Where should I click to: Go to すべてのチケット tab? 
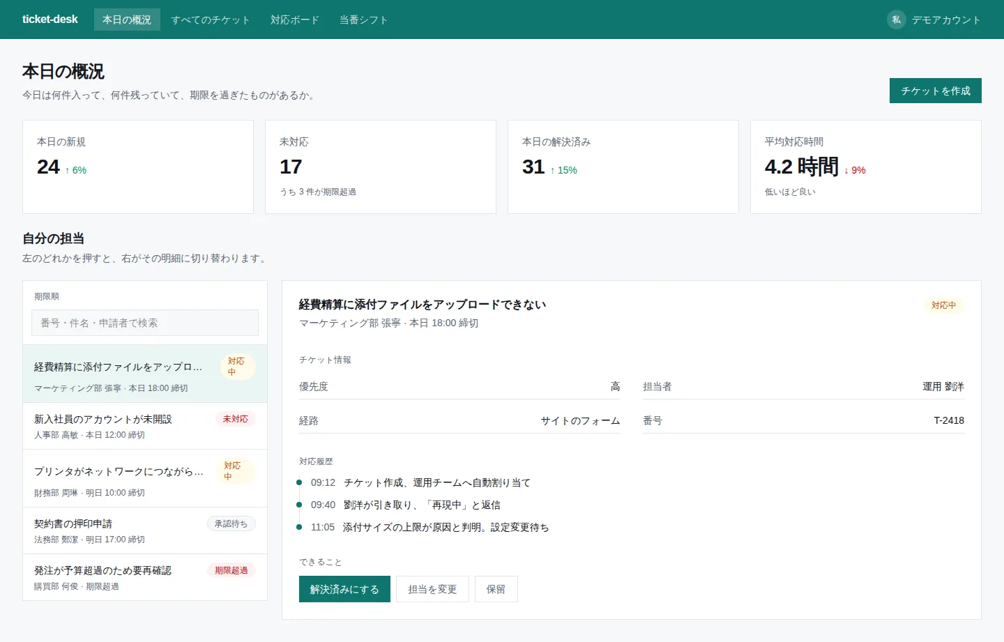[x=211, y=20]
